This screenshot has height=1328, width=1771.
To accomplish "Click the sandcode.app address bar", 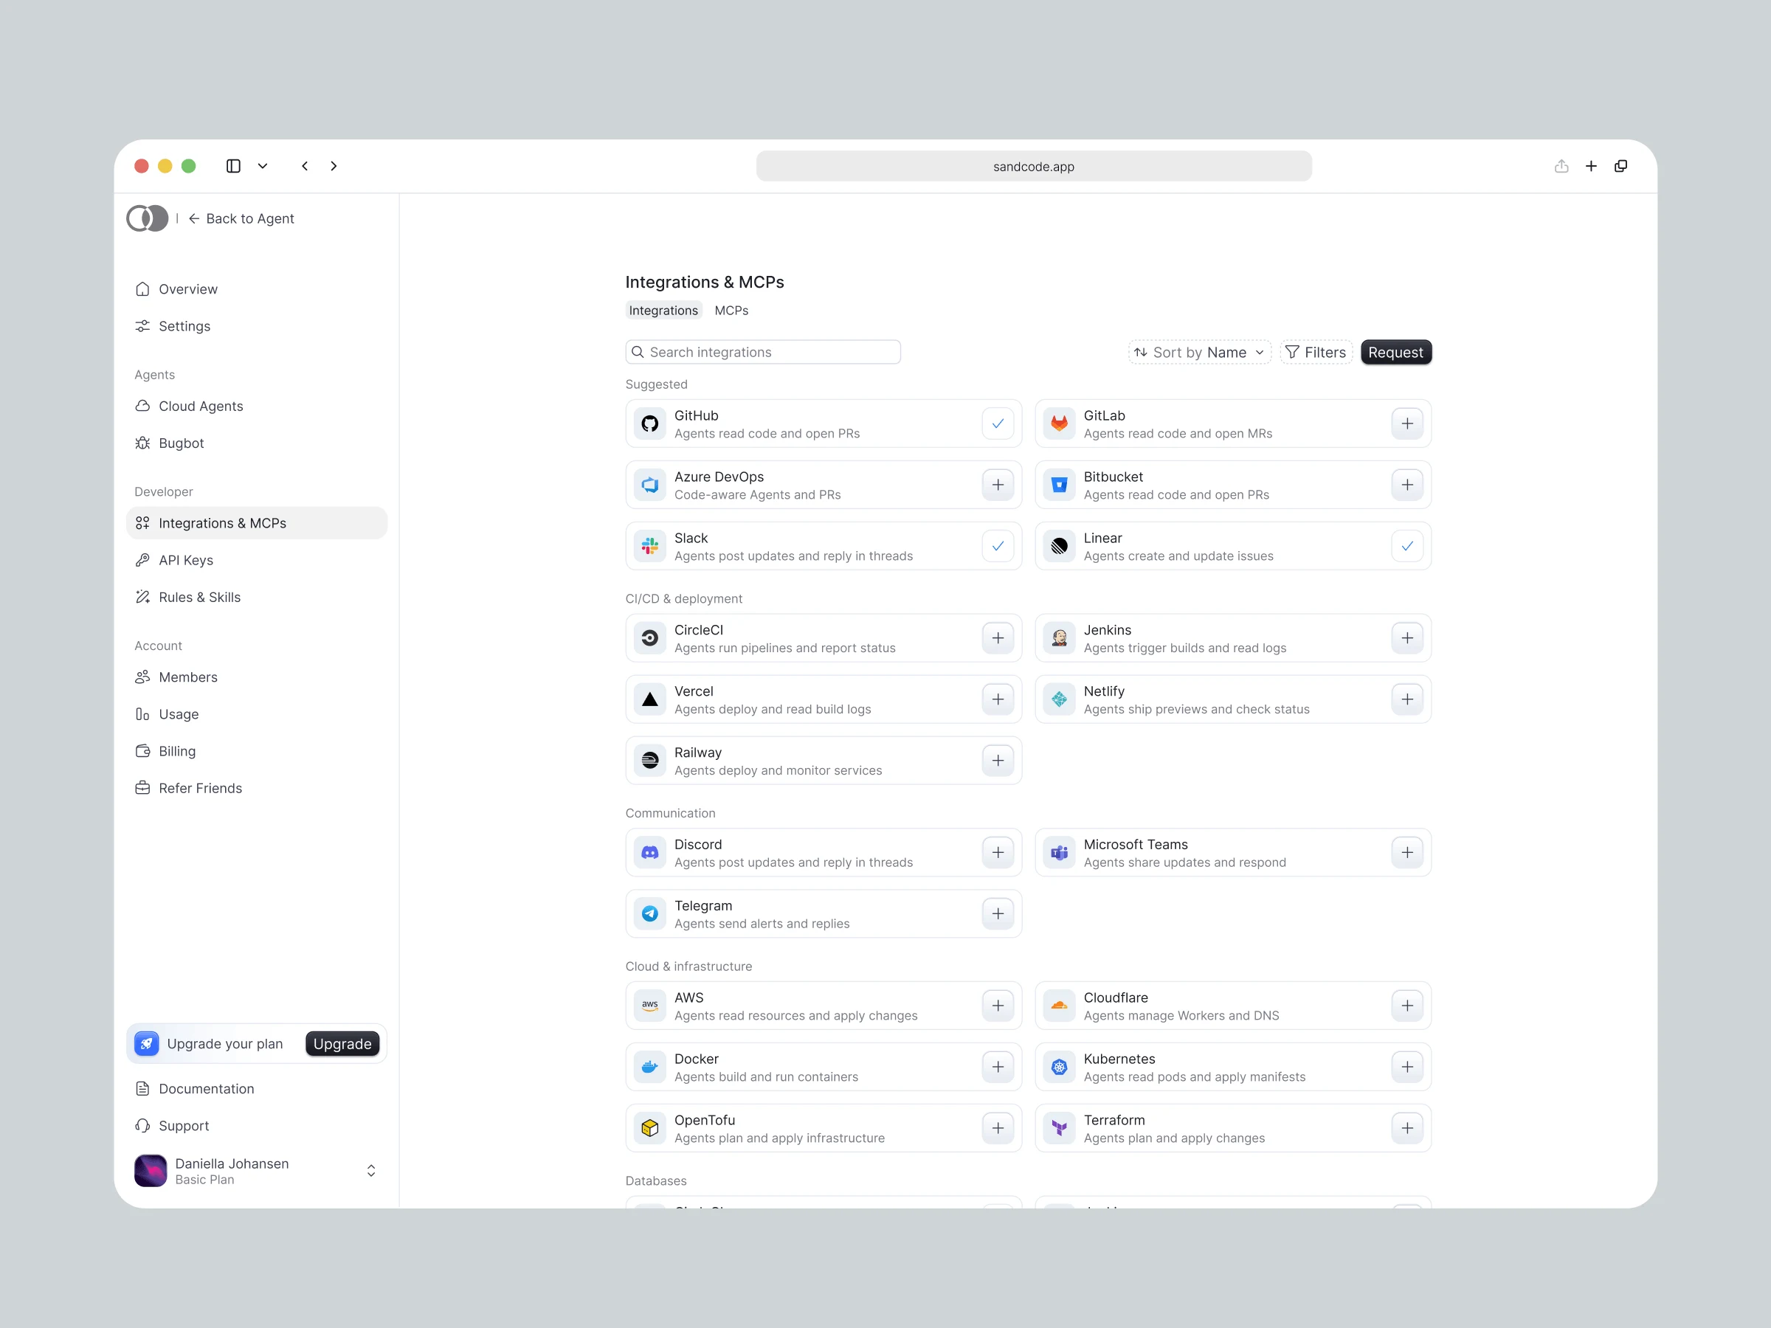I will tap(1034, 167).
